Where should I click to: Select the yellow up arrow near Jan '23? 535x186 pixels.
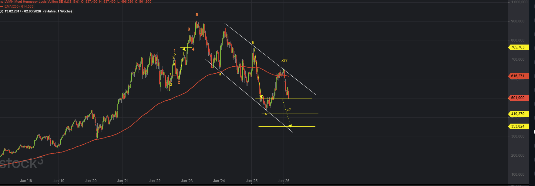click(184, 49)
